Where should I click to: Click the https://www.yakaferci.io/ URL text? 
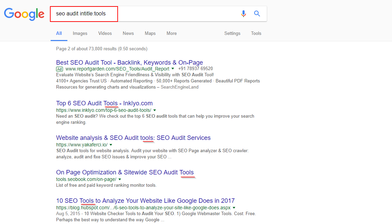point(82,145)
